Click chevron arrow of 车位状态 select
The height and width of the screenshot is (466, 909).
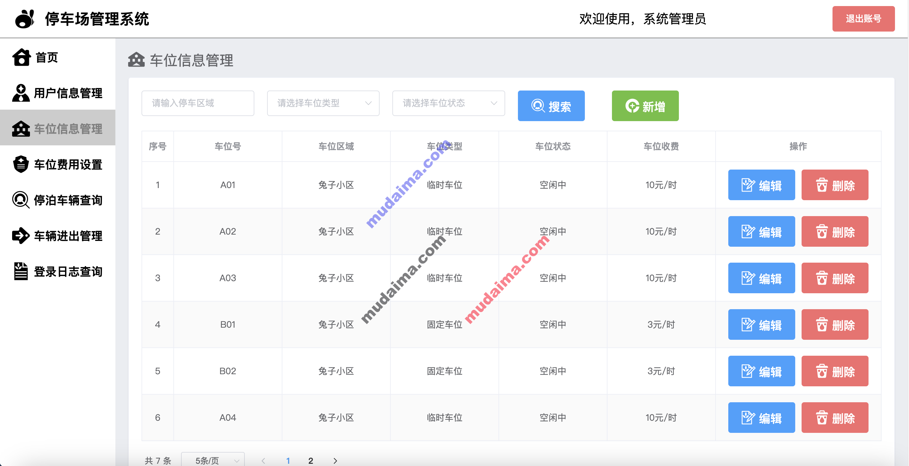tap(494, 103)
